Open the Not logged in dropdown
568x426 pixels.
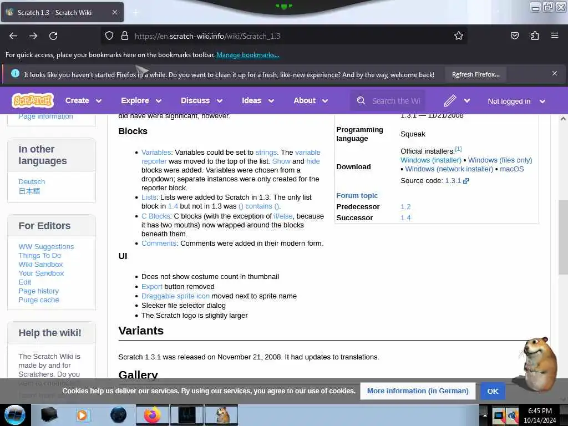tap(516, 102)
